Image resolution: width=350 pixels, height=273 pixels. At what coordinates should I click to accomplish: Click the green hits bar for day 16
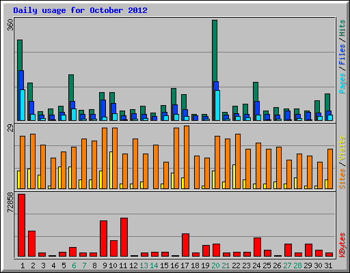pyautogui.click(x=174, y=96)
